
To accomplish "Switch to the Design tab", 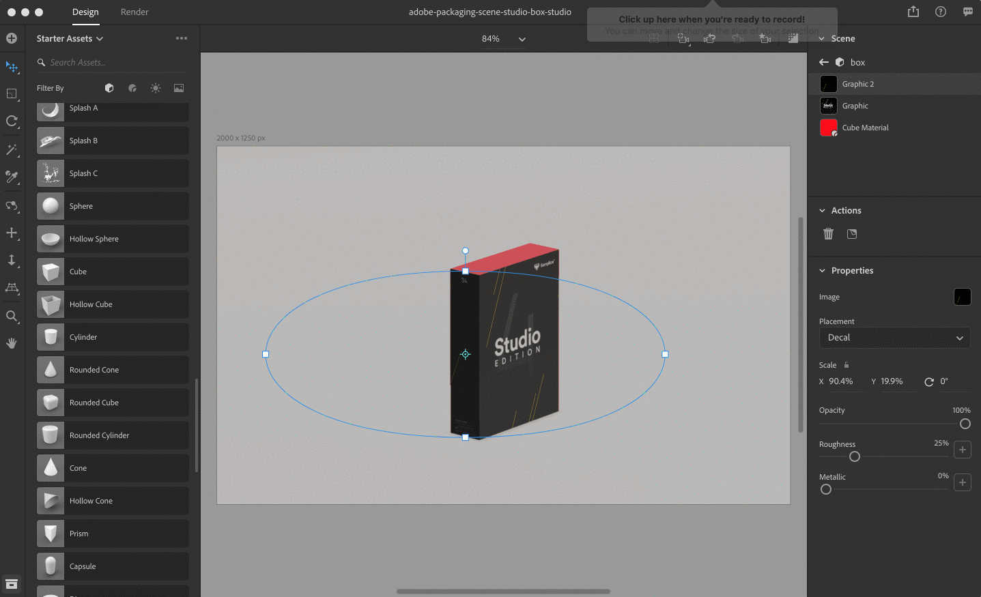I will pos(85,12).
